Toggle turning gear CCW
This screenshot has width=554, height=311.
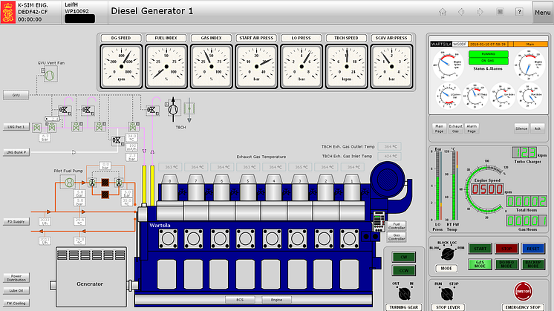pos(403,271)
